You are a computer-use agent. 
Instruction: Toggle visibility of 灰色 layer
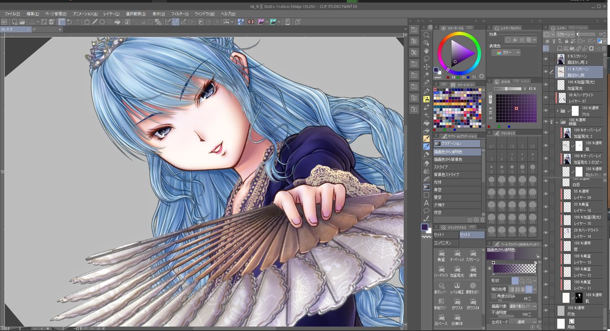546,310
